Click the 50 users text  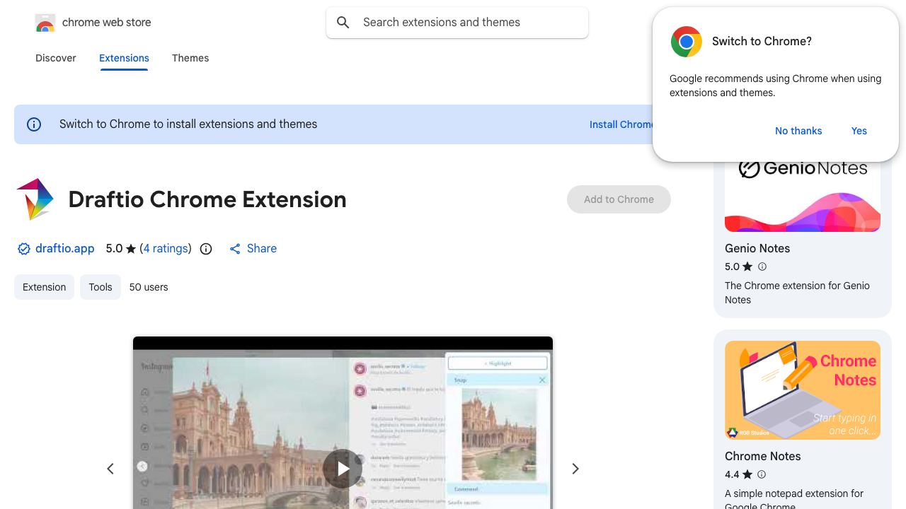click(x=149, y=287)
